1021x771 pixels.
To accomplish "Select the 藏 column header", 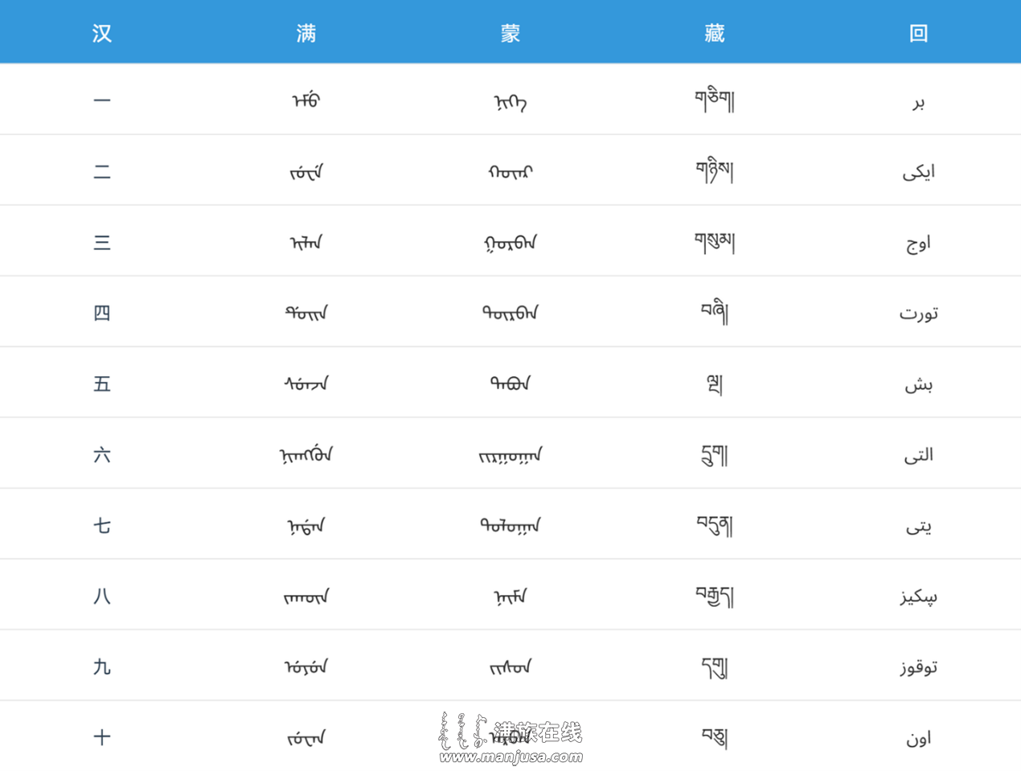I will 715,33.
